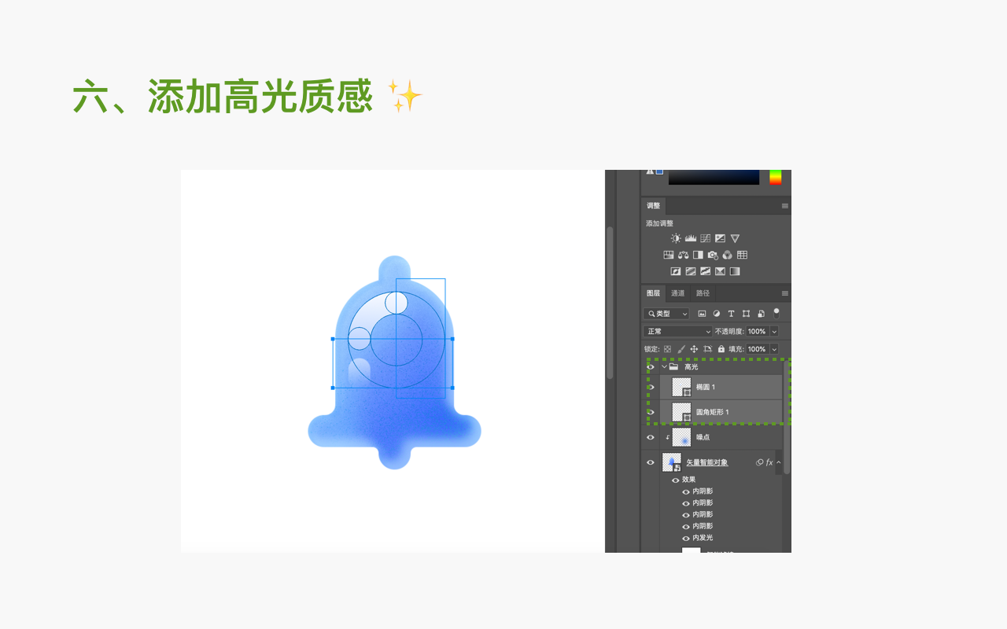This screenshot has height=629, width=1007.
Task: Collapse effects list of 矢量智能对象 layer
Action: click(779, 462)
